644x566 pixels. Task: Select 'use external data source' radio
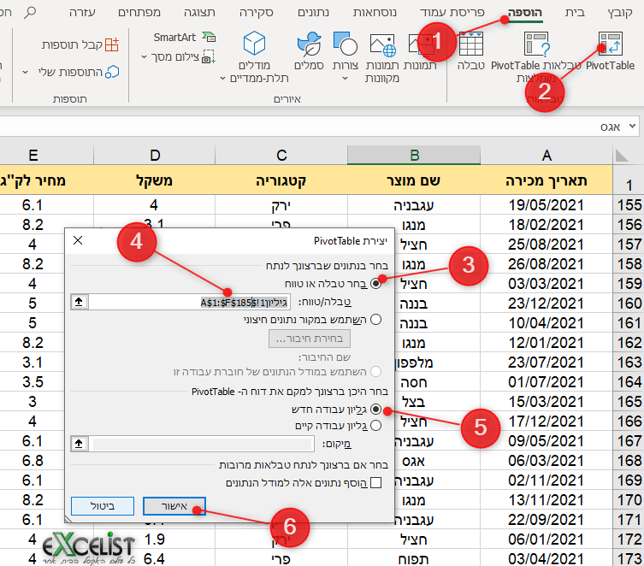375,319
